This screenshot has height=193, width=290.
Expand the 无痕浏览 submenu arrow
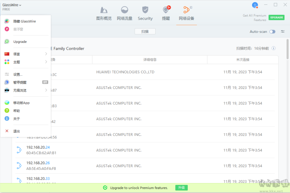coord(46,90)
